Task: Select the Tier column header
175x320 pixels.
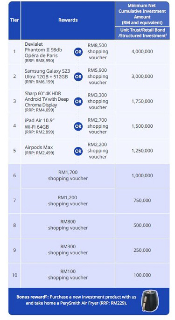Action: (14, 20)
